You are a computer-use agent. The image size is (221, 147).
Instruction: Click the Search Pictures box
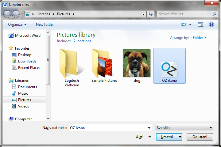pyautogui.click(x=184, y=14)
